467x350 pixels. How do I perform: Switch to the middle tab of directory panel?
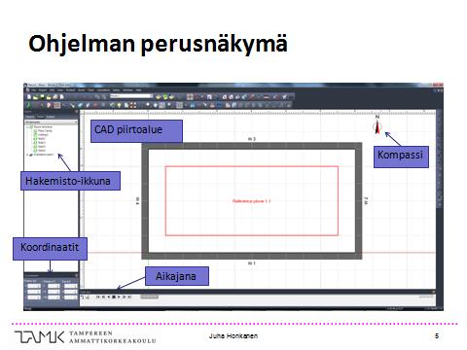tap(40, 117)
